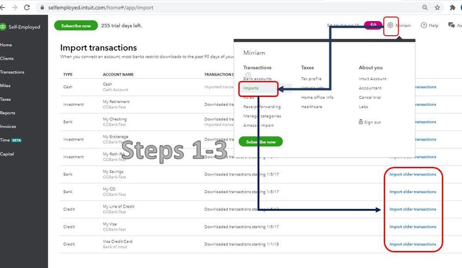
Task: Click the TYPE column header
Action: 68,74
